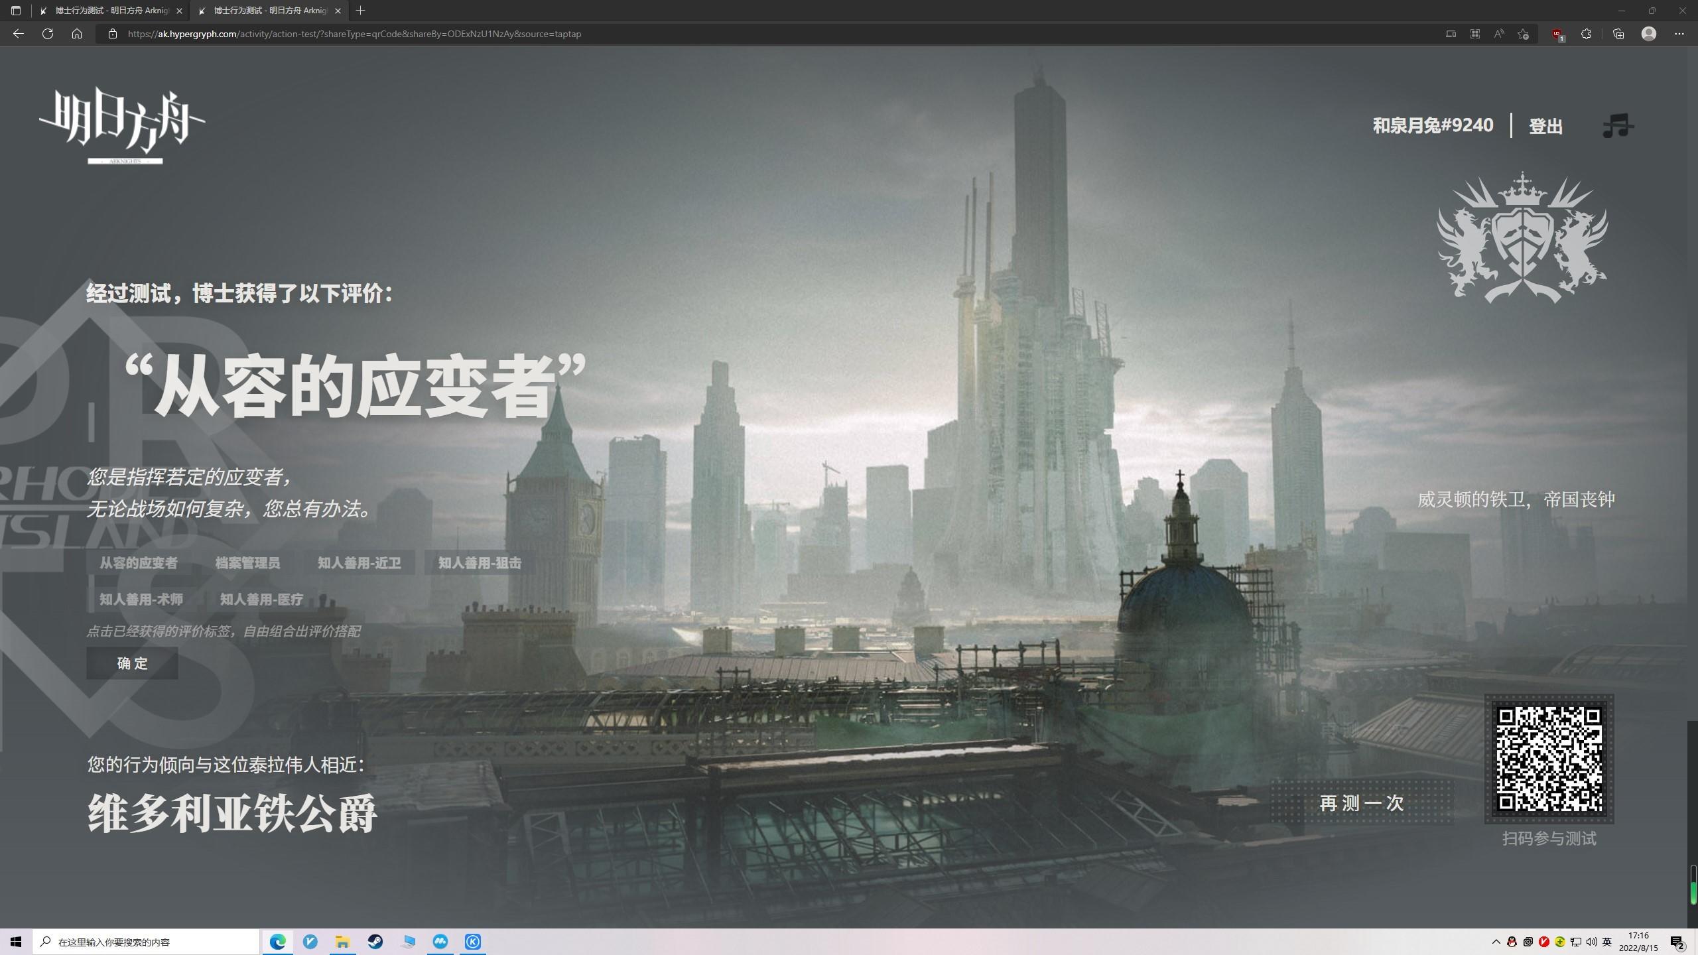Open the notification center
The height and width of the screenshot is (955, 1698).
(1678, 942)
